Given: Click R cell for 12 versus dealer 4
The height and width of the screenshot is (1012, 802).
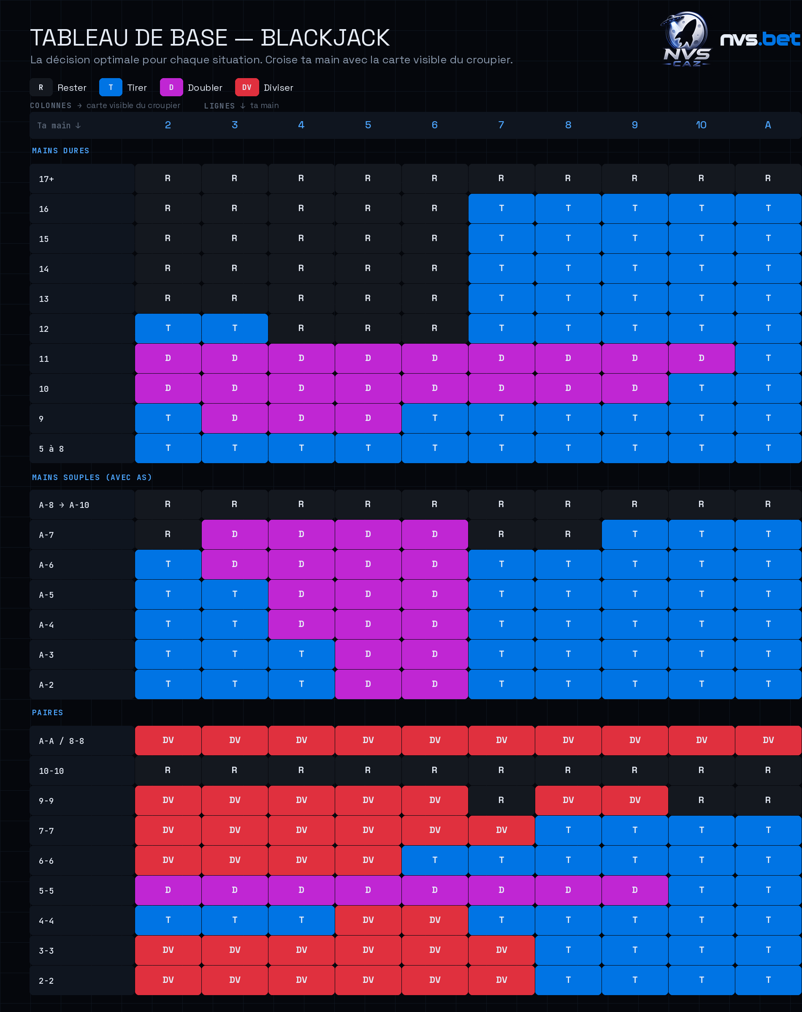Looking at the screenshot, I should pyautogui.click(x=301, y=328).
